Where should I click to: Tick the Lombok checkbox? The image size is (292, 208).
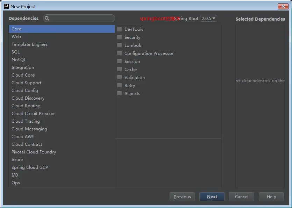[x=119, y=45]
